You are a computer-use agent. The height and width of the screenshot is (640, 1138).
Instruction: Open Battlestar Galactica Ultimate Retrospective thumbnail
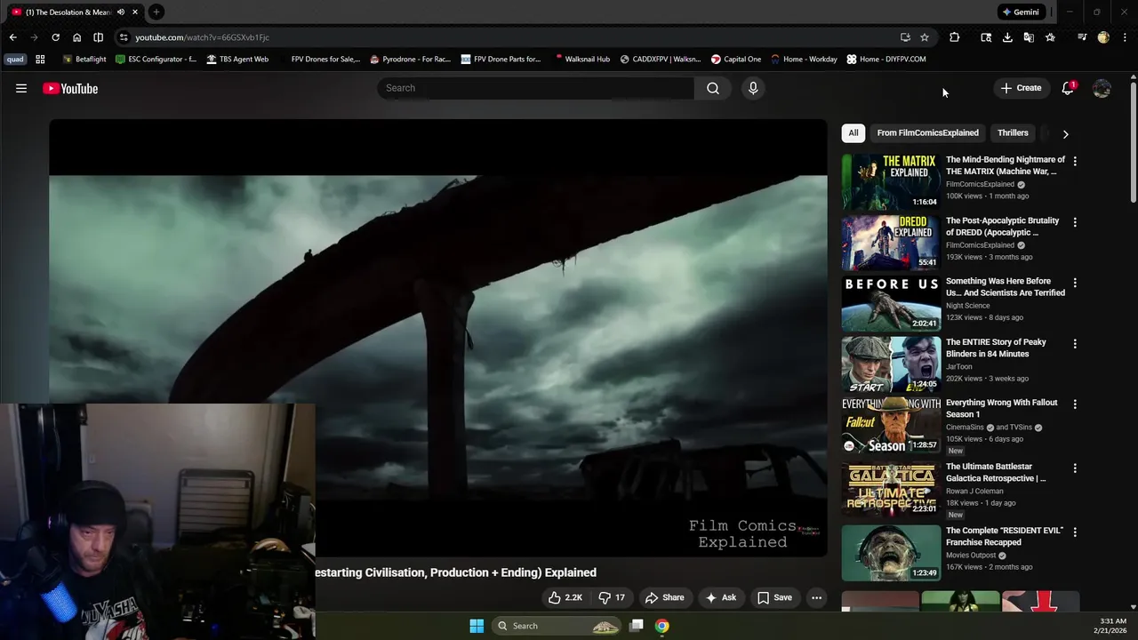[891, 488]
